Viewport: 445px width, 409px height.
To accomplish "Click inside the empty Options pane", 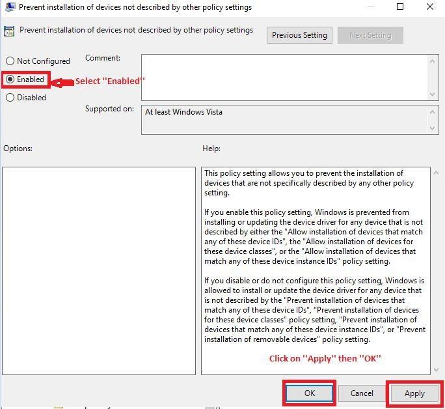I will click(x=98, y=270).
